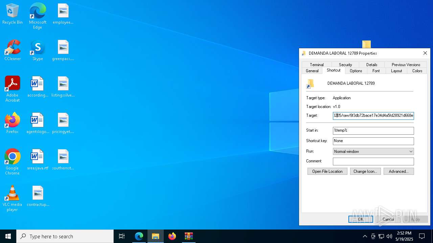Switch to File Explorer on the taskbar
The width and height of the screenshot is (433, 243).
156,236
